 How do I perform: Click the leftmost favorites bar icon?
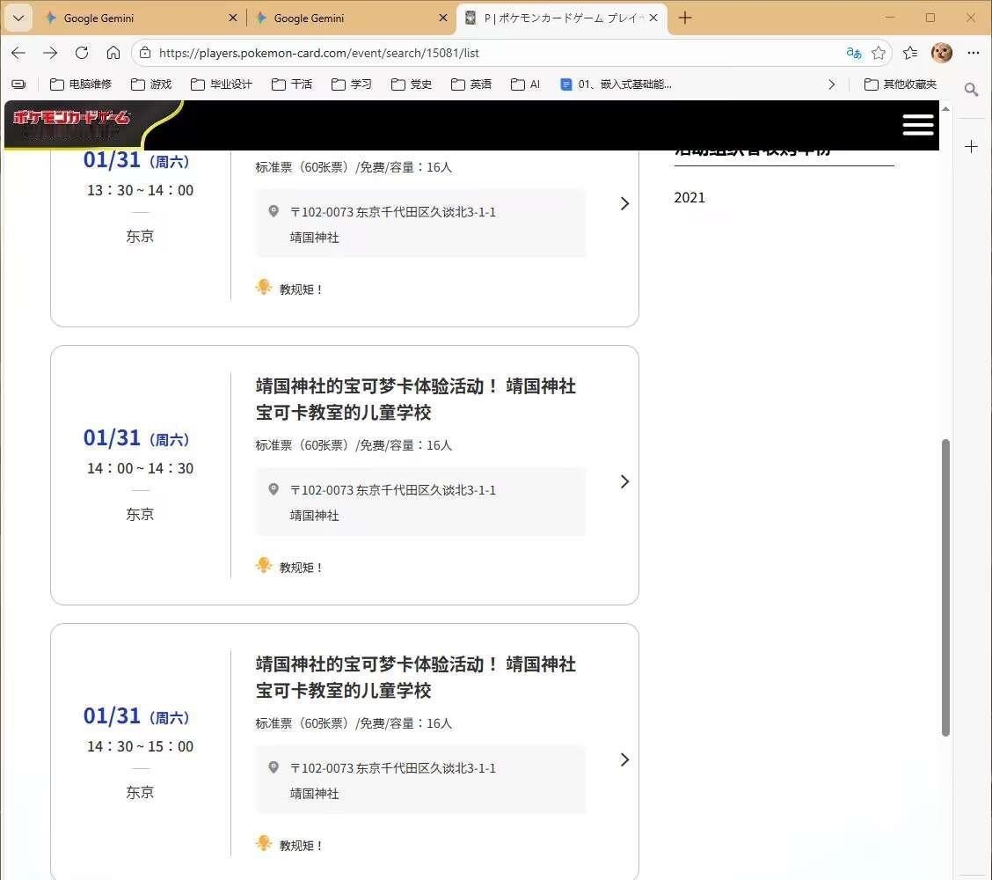click(x=19, y=84)
